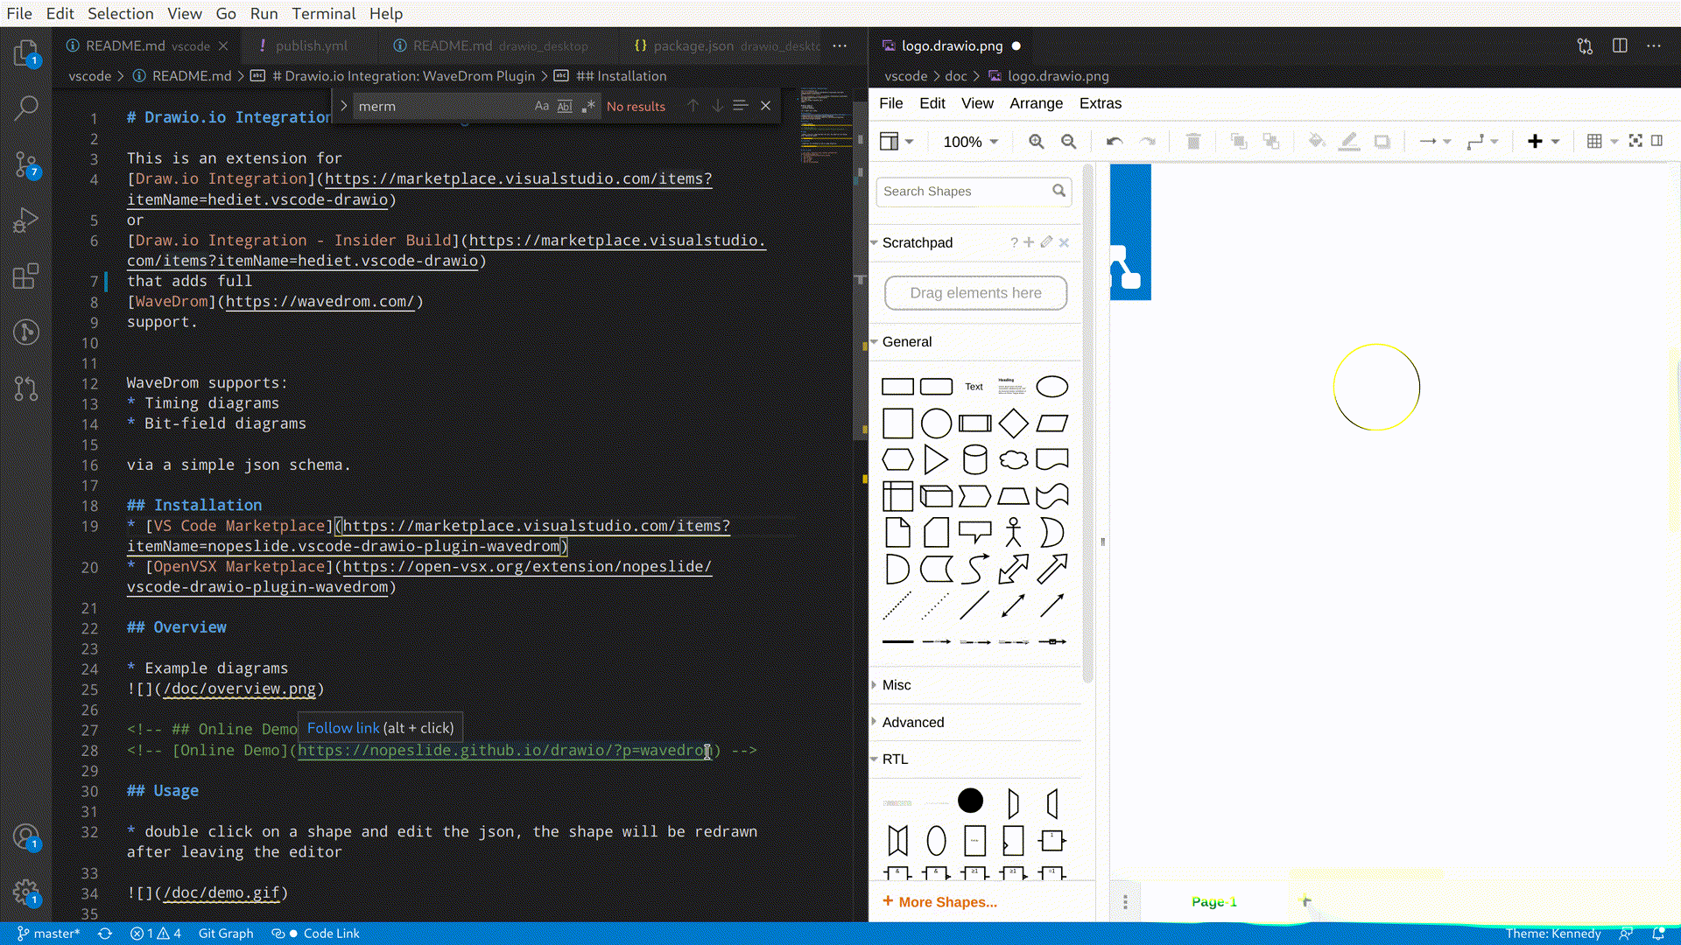Open the 100% zoom level dropdown
This screenshot has width=1681, height=945.
point(970,142)
